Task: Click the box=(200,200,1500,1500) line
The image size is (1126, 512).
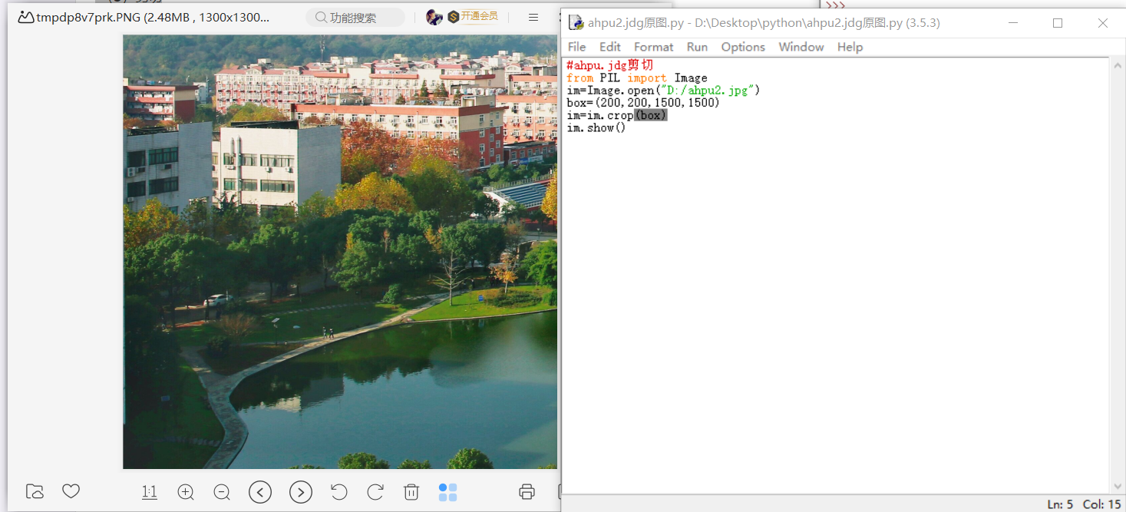Action: (643, 103)
